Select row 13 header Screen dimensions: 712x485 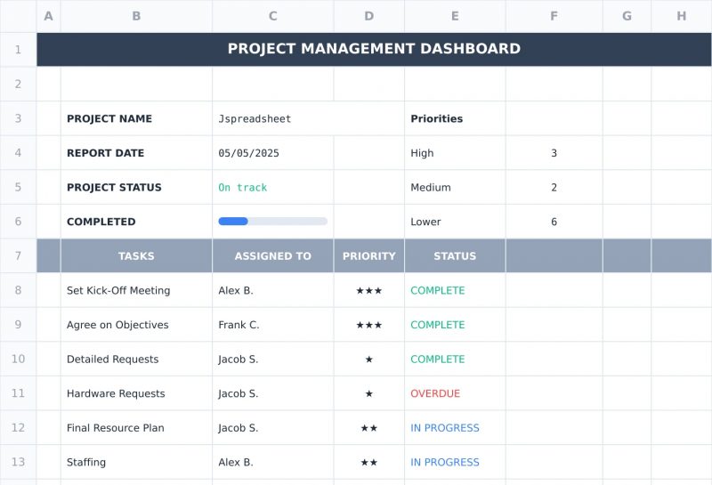point(18,462)
